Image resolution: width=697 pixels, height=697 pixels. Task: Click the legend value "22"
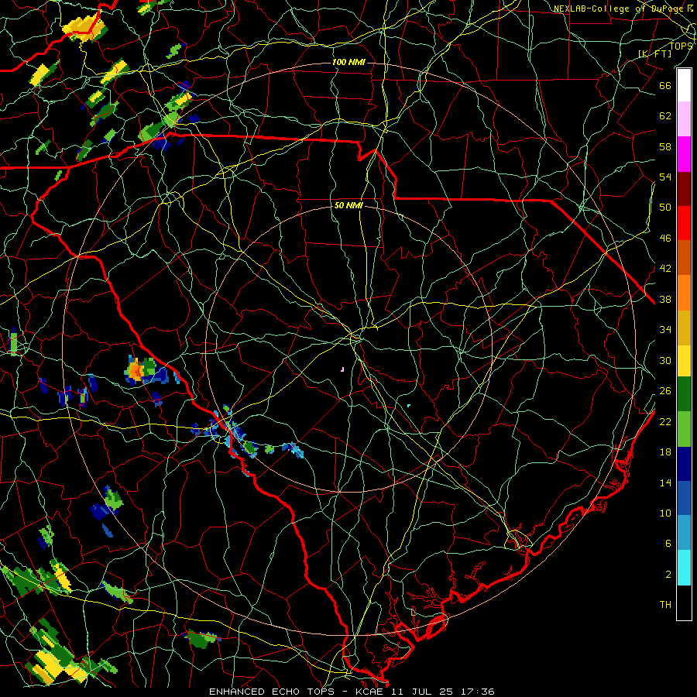pyautogui.click(x=665, y=422)
